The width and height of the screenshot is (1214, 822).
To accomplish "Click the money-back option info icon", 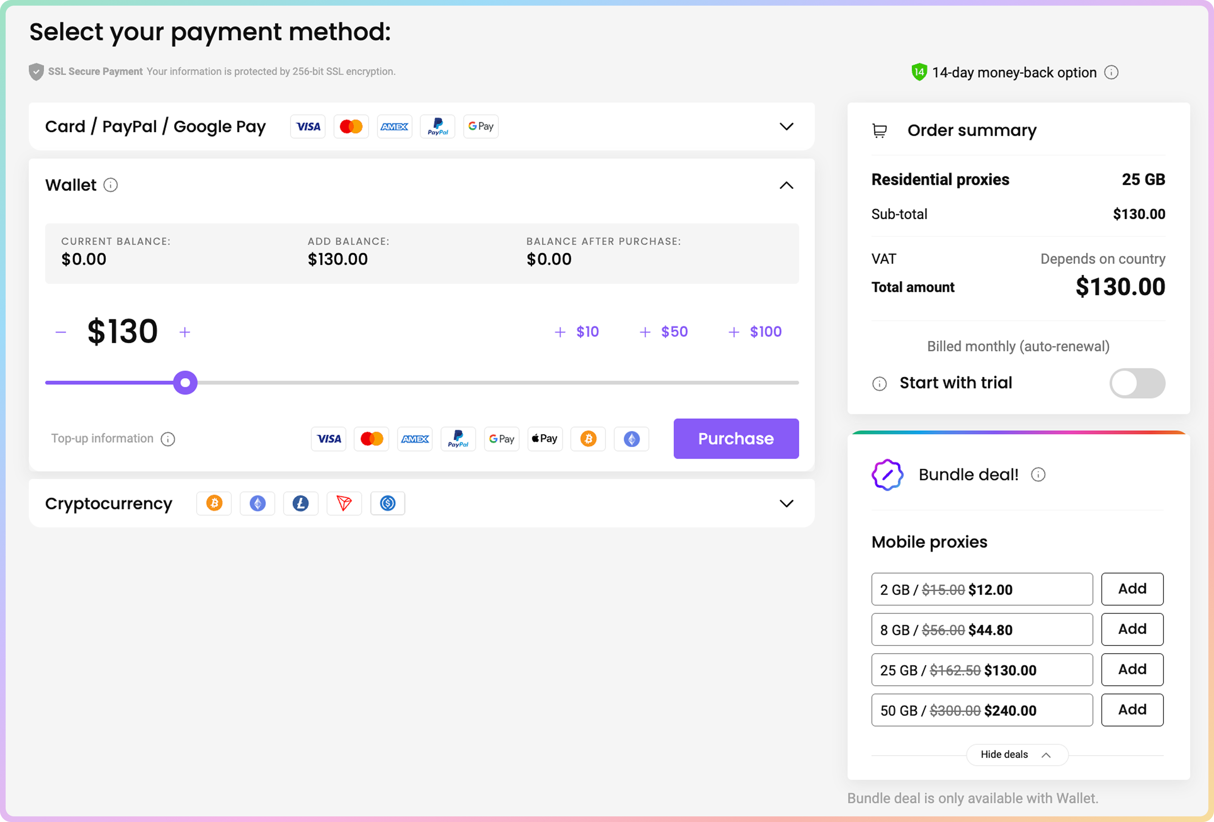I will [1111, 72].
